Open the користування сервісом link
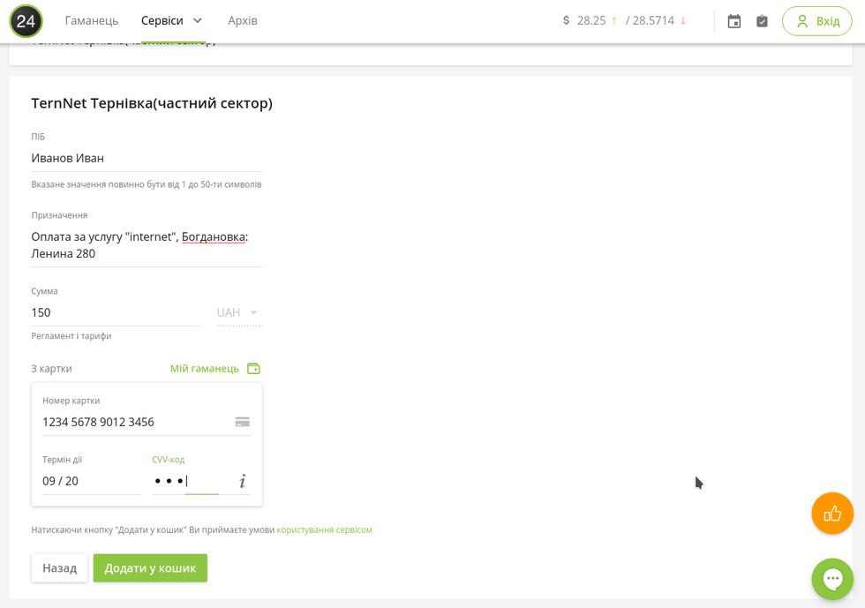The image size is (865, 608). (325, 529)
